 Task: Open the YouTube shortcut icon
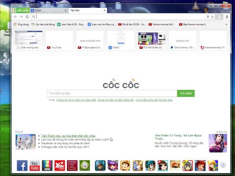point(35,166)
